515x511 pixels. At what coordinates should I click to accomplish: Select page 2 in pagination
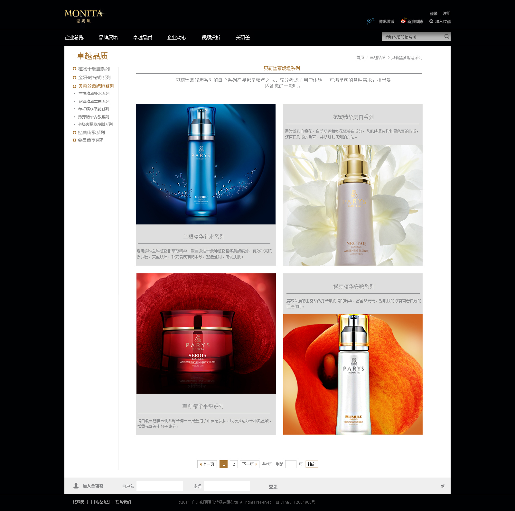[234, 464]
